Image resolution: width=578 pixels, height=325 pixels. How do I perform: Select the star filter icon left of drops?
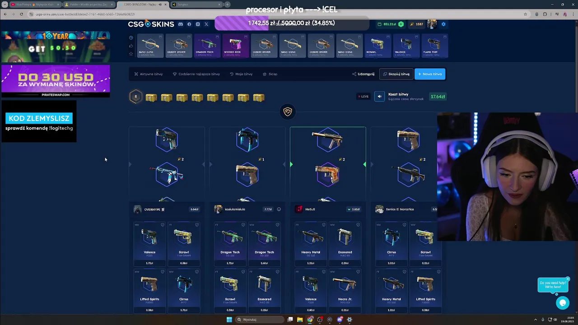pyautogui.click(x=131, y=54)
